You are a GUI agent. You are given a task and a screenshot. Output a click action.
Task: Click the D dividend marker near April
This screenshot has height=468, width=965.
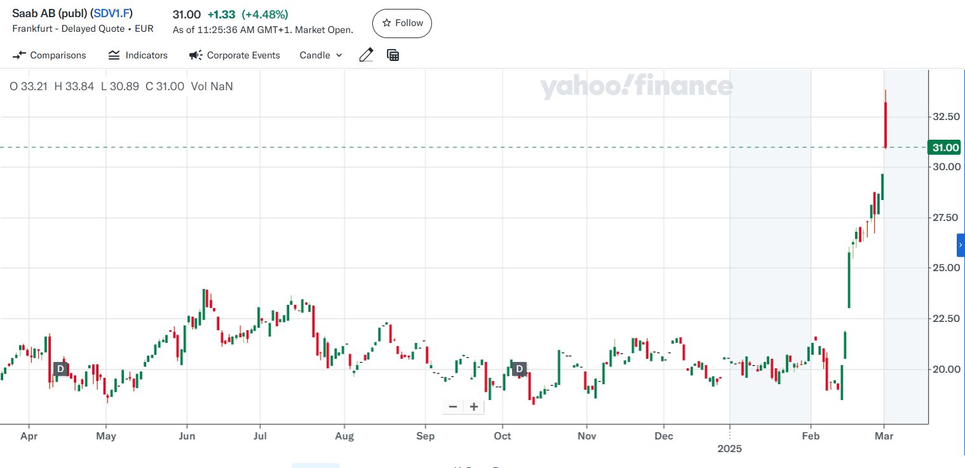coord(60,368)
